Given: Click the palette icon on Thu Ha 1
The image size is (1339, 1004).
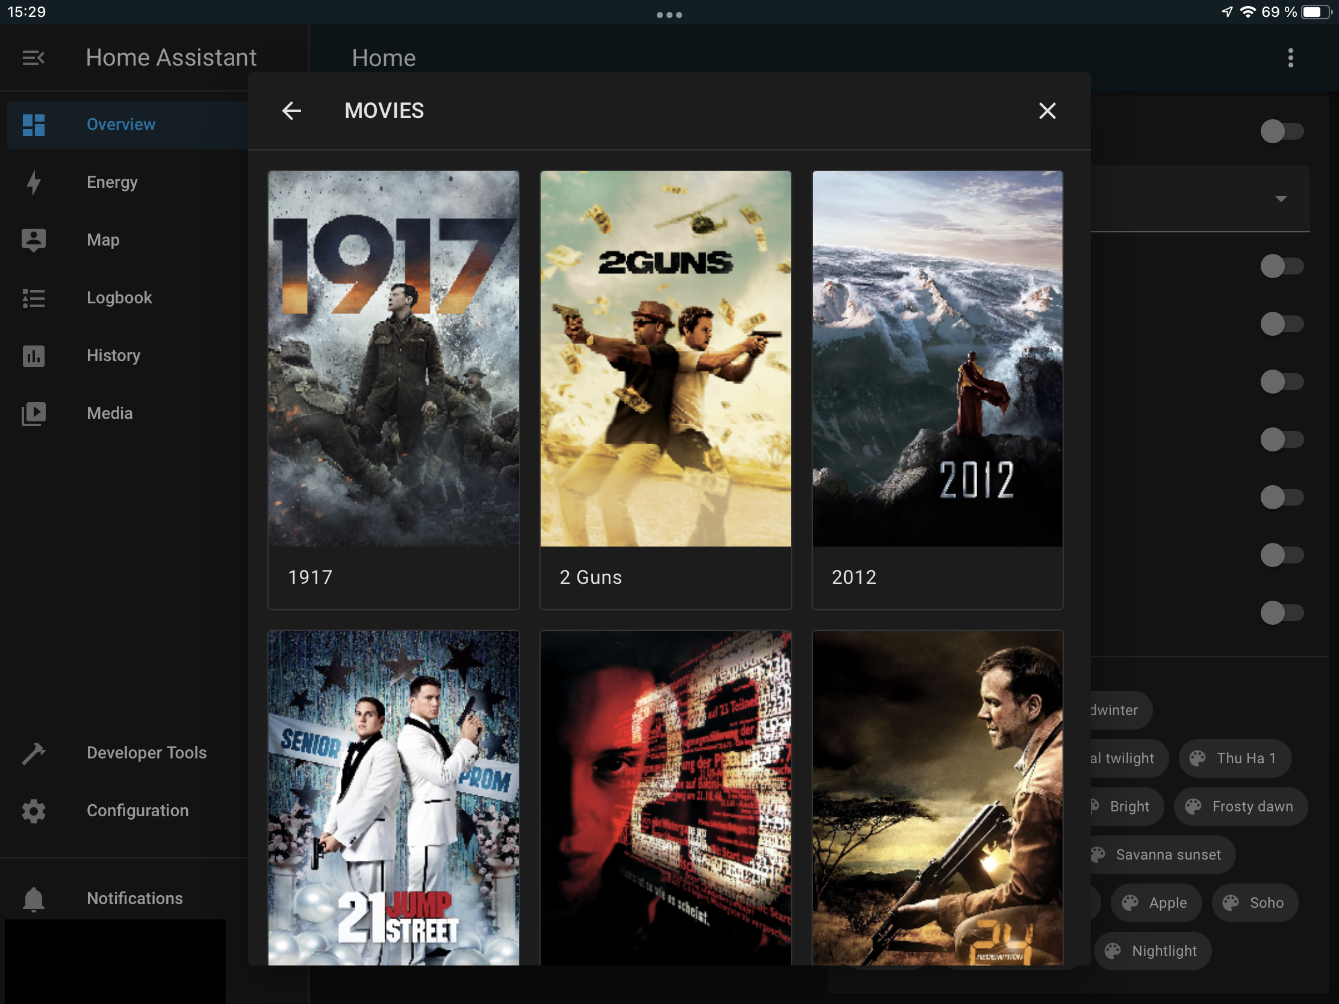Looking at the screenshot, I should 1197,758.
